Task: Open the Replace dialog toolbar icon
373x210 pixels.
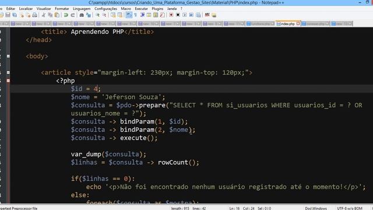Action: coord(89,15)
